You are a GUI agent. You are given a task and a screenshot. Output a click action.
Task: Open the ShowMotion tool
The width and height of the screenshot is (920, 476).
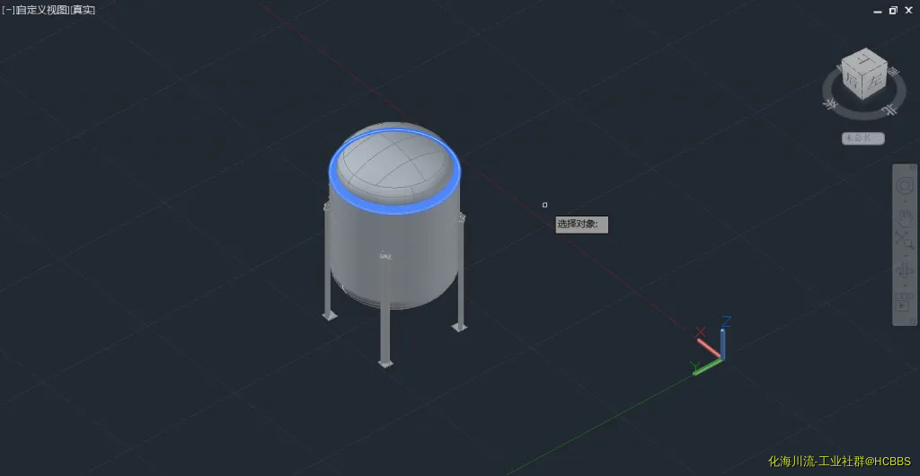[x=902, y=304]
